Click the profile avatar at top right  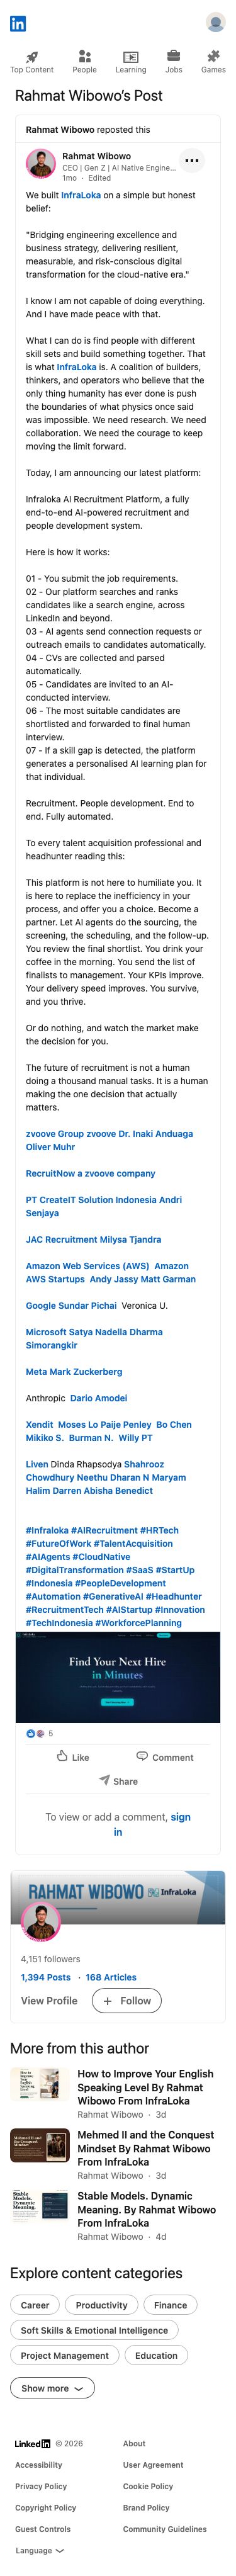point(215,23)
